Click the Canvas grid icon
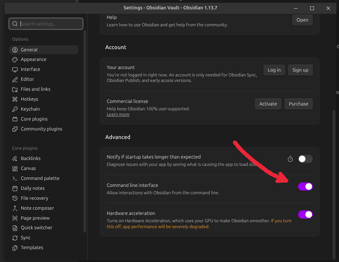 point(15,169)
